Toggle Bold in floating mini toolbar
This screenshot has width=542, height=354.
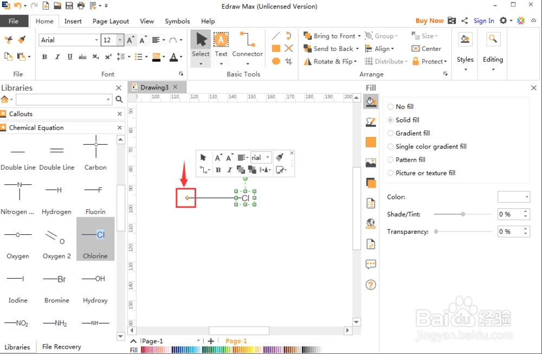(218, 170)
